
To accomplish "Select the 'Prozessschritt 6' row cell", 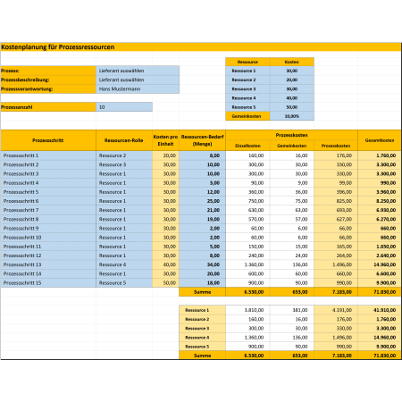I will click(x=48, y=201).
